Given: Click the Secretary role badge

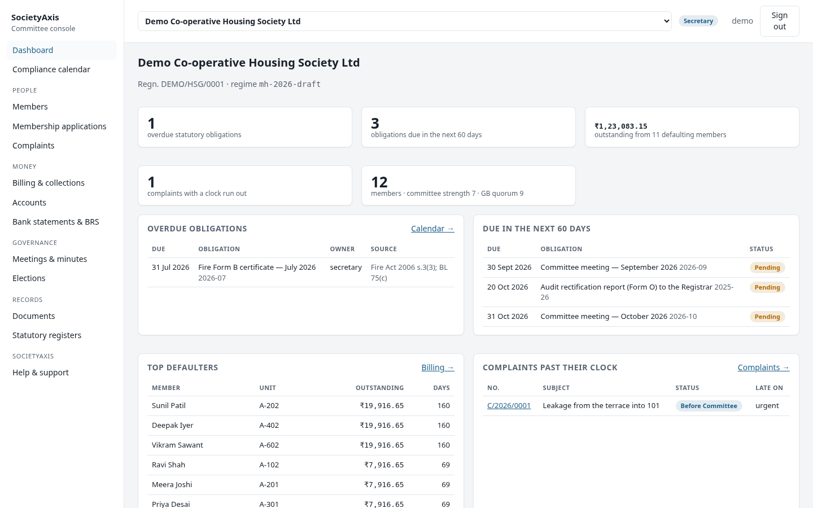Looking at the screenshot, I should pos(698,21).
